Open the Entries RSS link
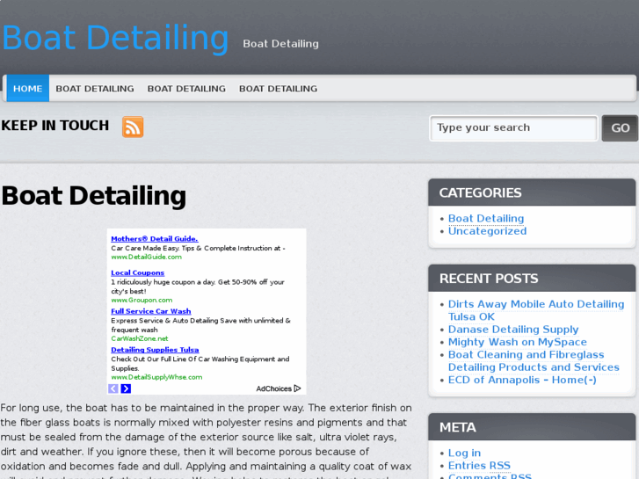This screenshot has height=479, width=639. 479,466
